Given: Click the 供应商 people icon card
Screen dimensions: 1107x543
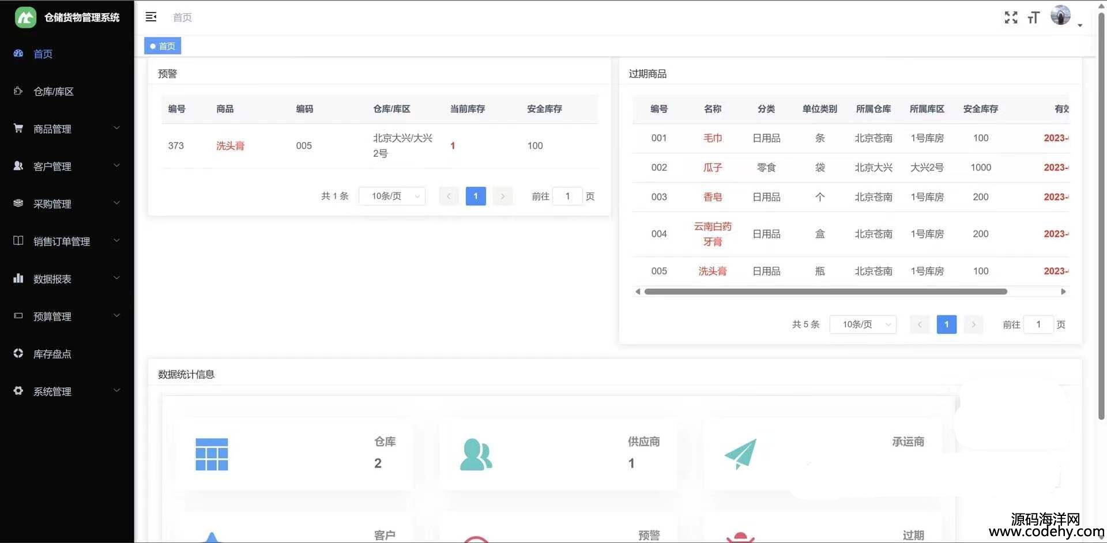Looking at the screenshot, I should (476, 454).
